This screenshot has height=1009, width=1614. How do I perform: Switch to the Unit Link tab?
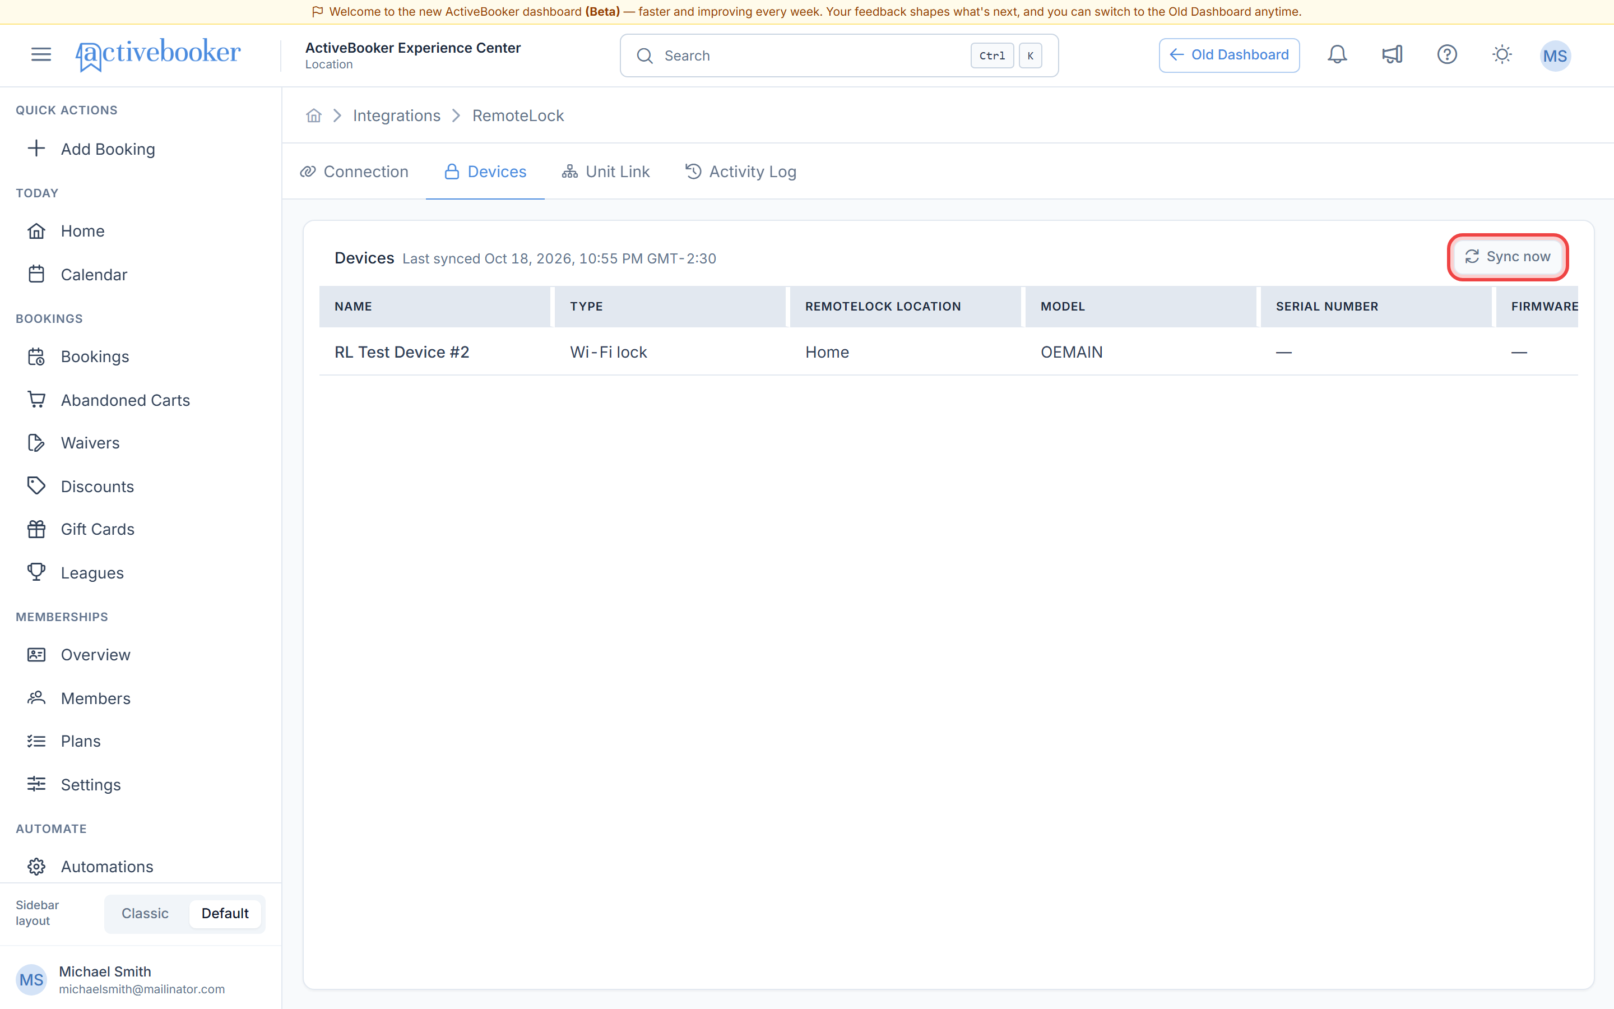(606, 172)
